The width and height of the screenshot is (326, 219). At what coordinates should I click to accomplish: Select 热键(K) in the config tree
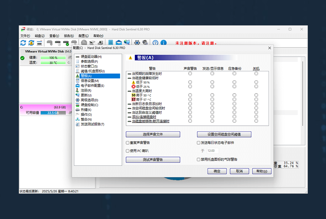[x=86, y=110]
